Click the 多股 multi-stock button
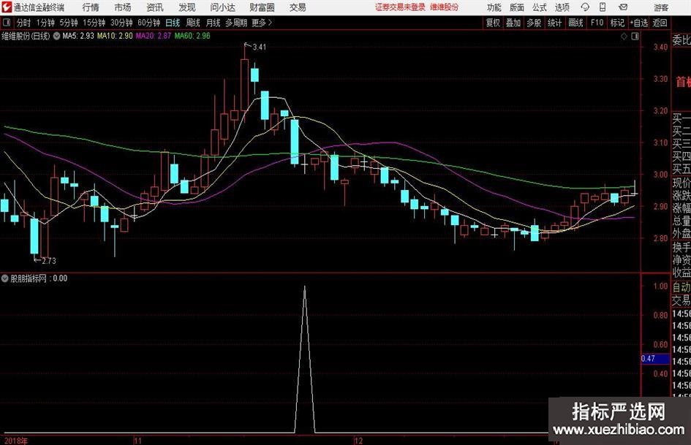Viewport: 691px width, 445px height. [534, 23]
